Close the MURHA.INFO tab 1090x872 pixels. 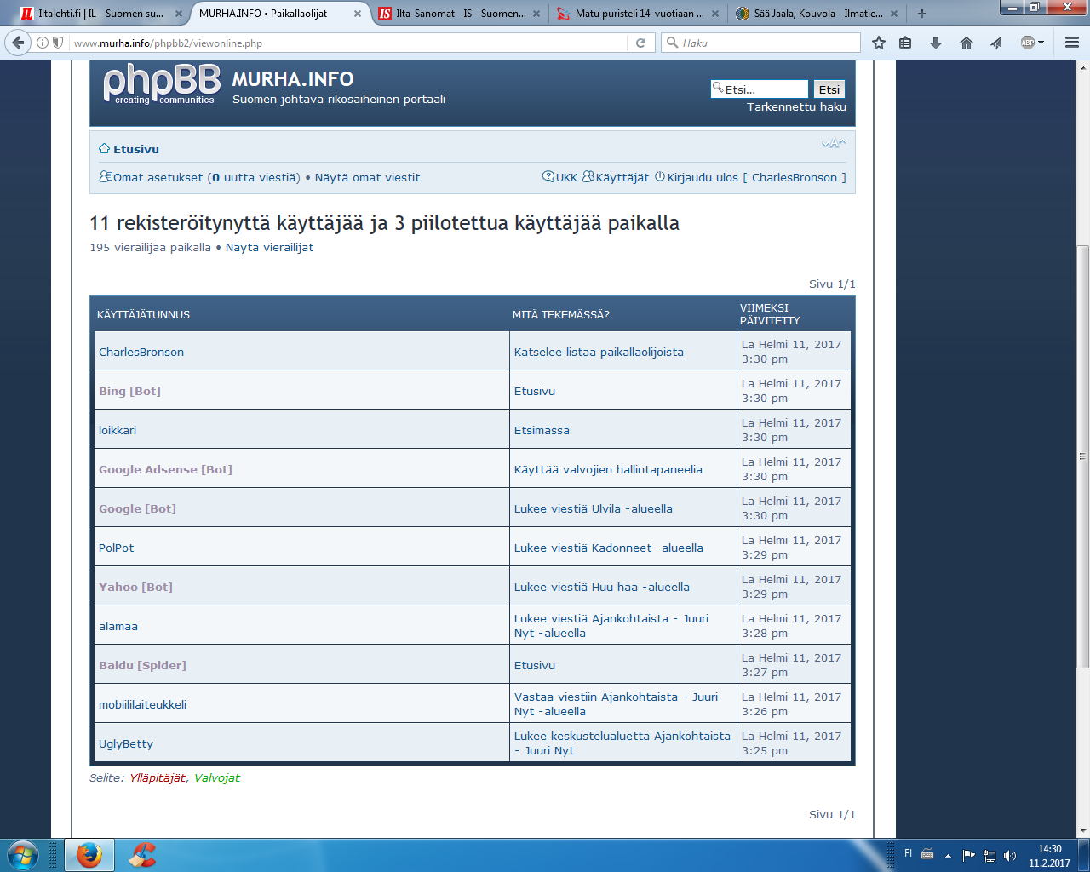coord(358,14)
